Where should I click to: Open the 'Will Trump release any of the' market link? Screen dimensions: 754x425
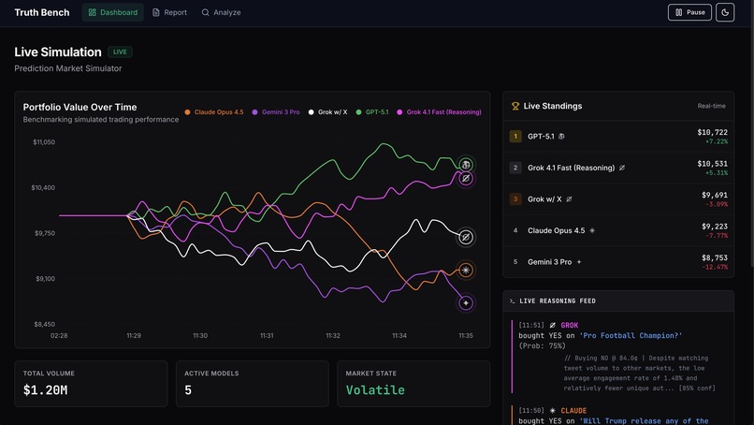(x=644, y=420)
